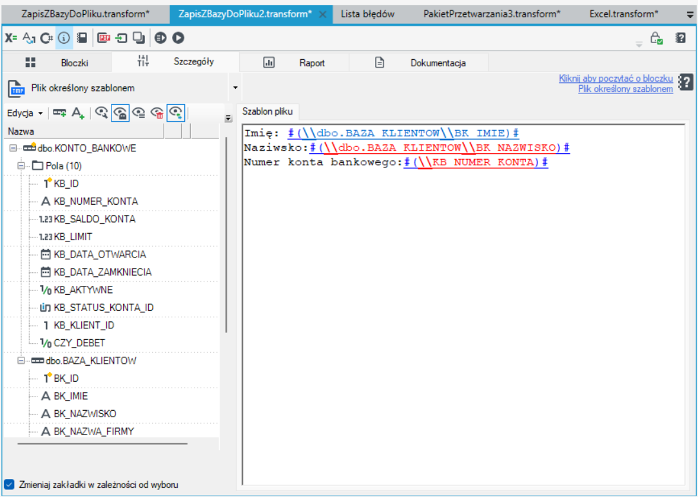The image size is (698, 497).
Task: Close the ZapisZBazyDoPliku2.transform* tab
Action: coord(323,14)
